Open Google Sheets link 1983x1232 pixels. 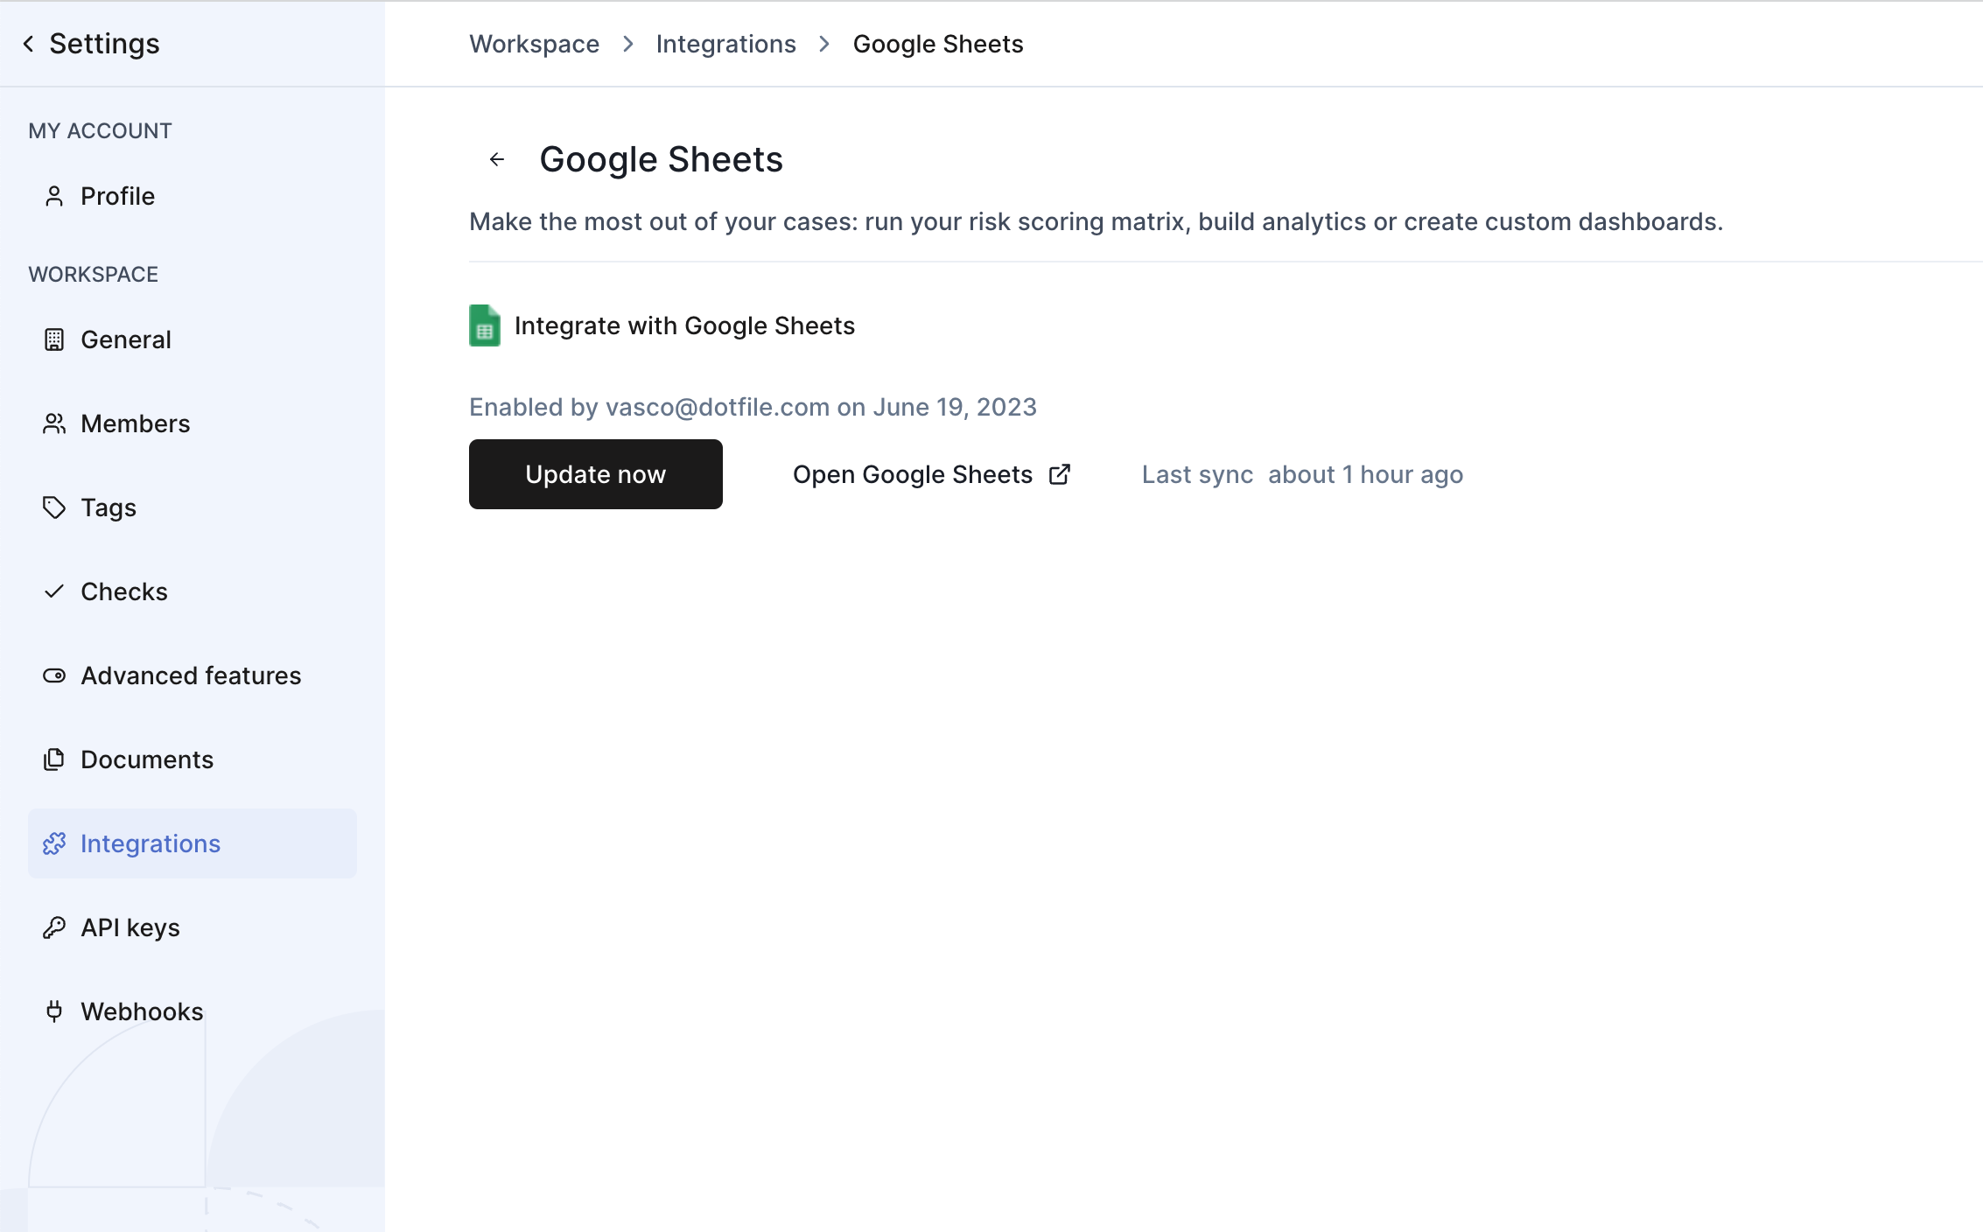point(913,474)
